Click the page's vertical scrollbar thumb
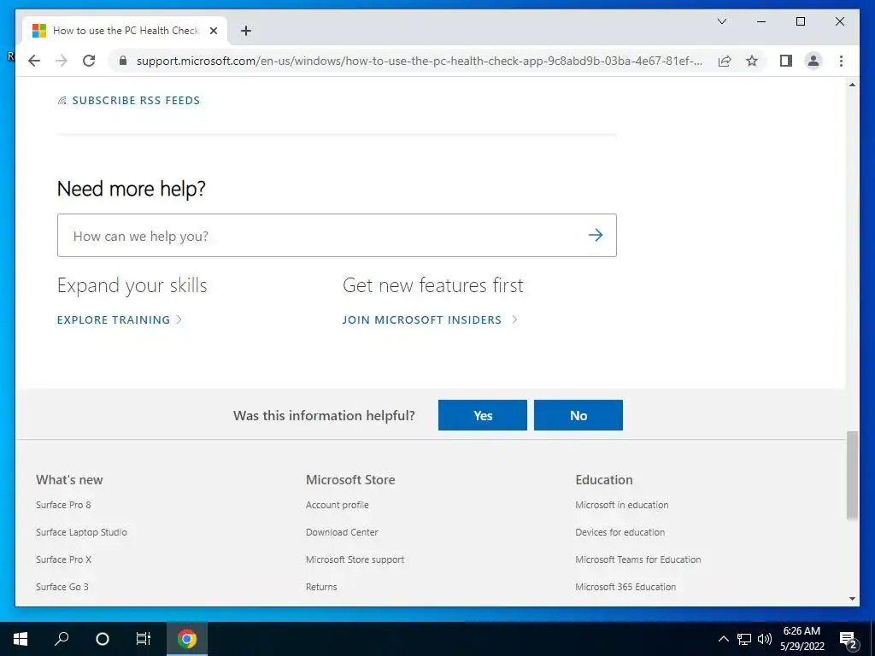Screen dimensions: 875x656 (x=852, y=475)
